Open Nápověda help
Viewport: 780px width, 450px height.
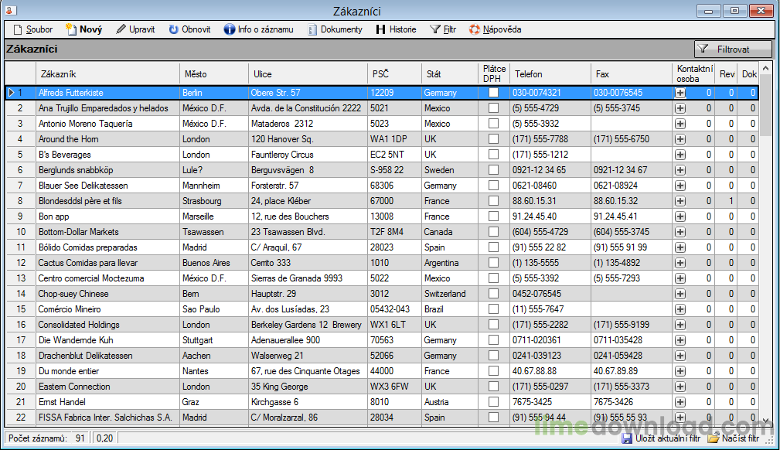(496, 29)
